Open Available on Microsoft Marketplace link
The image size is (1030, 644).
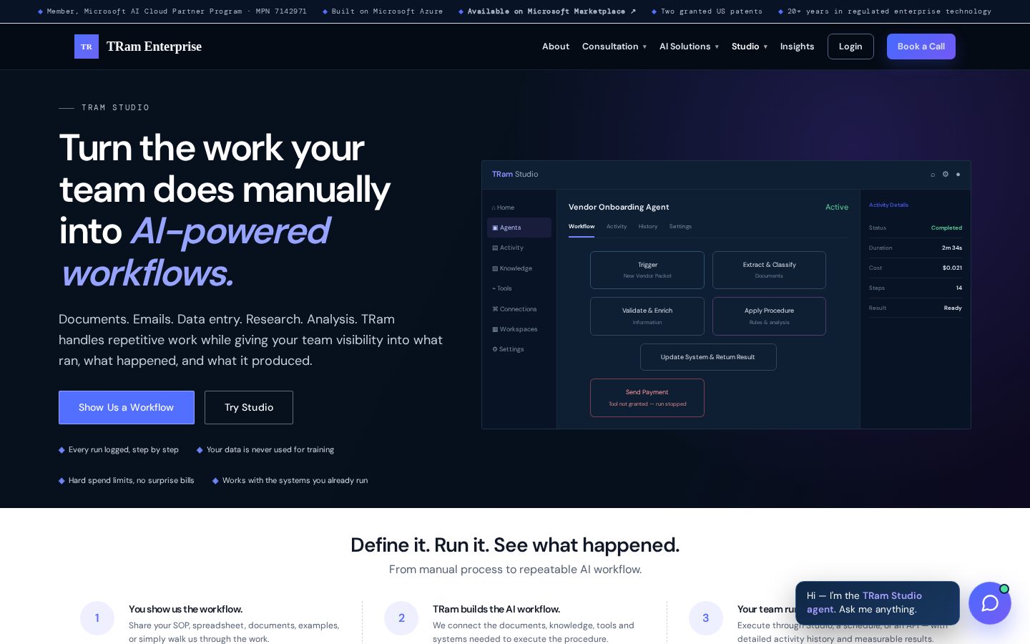tap(547, 11)
